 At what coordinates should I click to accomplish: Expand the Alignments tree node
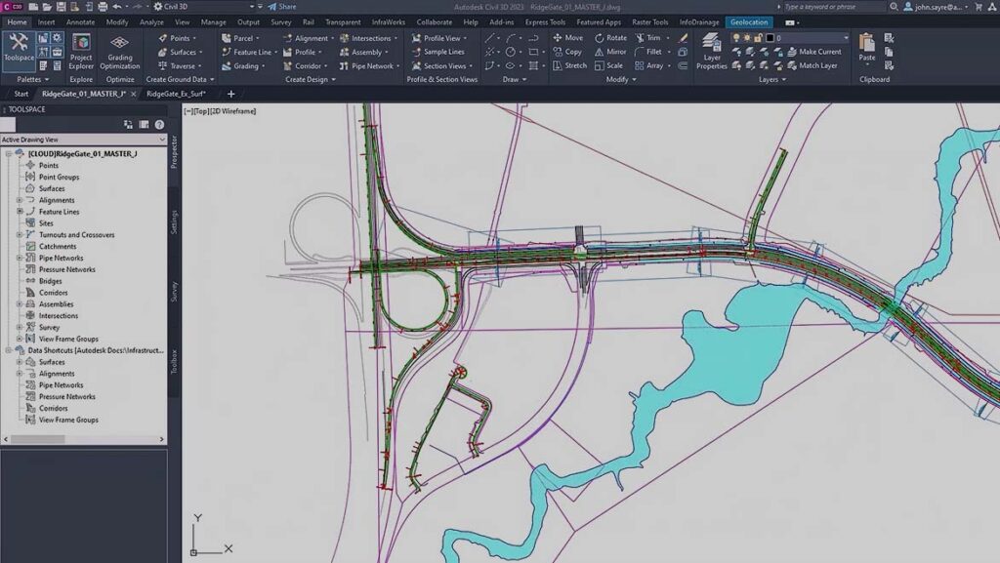pyautogui.click(x=20, y=200)
